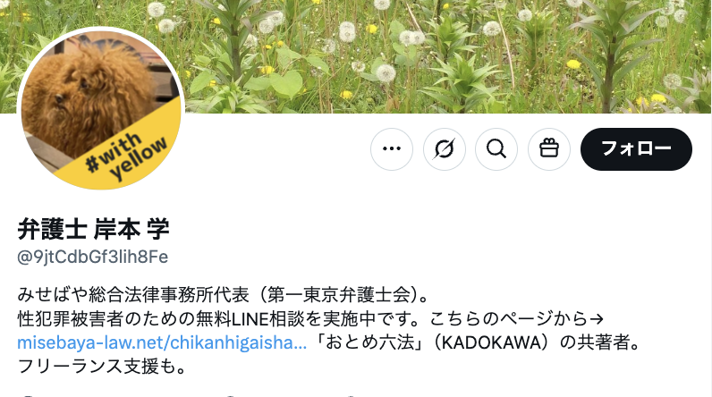The height and width of the screenshot is (397, 712).
Task: Follow the account with the フォロー button
Action: (x=636, y=148)
